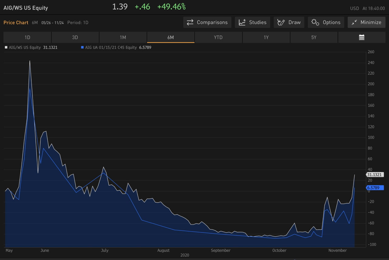Click the At 18:40:00 timestamp

[374, 8]
